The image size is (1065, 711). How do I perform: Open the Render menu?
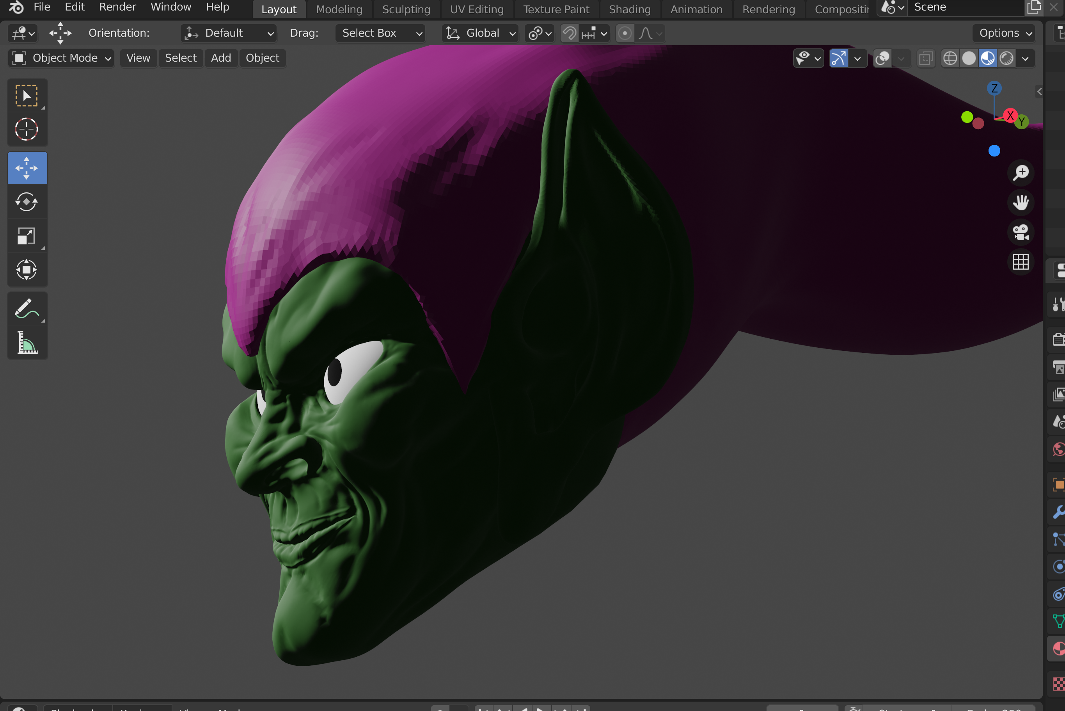(117, 7)
